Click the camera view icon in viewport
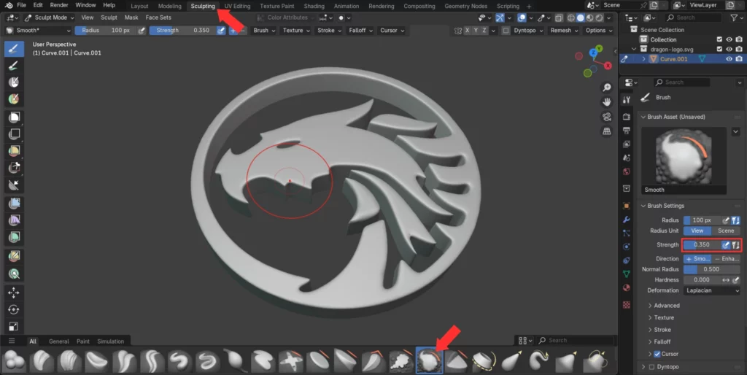 (606, 117)
